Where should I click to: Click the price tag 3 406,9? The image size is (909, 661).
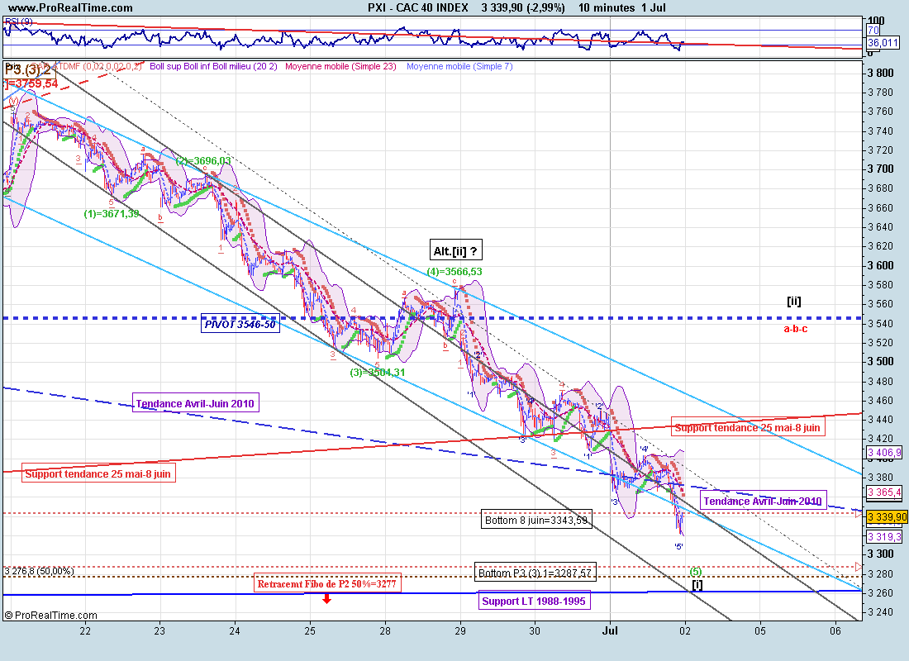click(885, 452)
